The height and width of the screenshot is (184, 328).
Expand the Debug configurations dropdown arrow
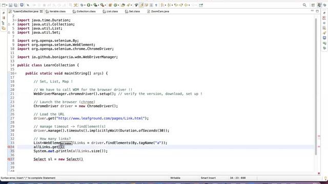point(85,5)
